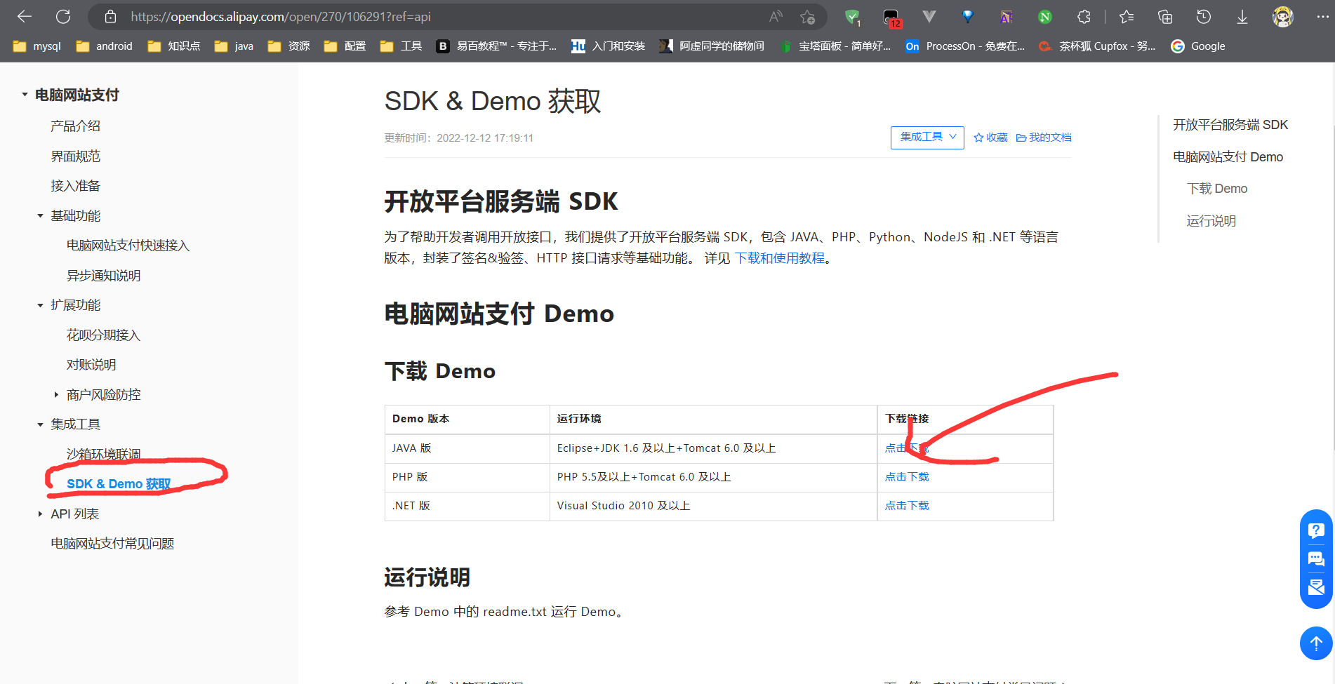Screen dimensions: 1335x684
Task: Open 界面规范 in the sidebar
Action: pyautogui.click(x=75, y=156)
